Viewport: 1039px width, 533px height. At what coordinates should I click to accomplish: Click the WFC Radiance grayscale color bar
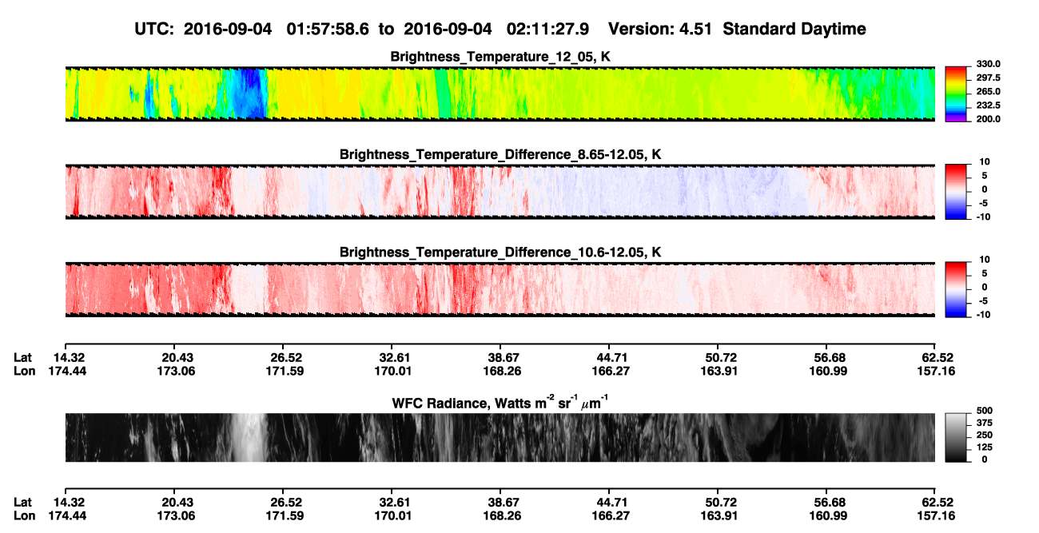click(x=956, y=437)
